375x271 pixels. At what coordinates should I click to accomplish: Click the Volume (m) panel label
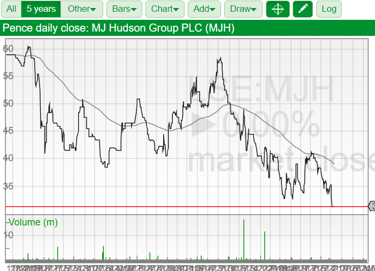[x=33, y=222]
